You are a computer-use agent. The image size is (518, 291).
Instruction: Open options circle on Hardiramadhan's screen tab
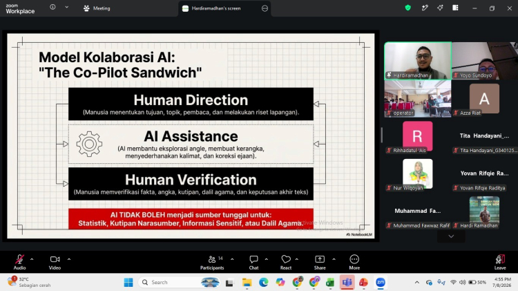(x=265, y=8)
